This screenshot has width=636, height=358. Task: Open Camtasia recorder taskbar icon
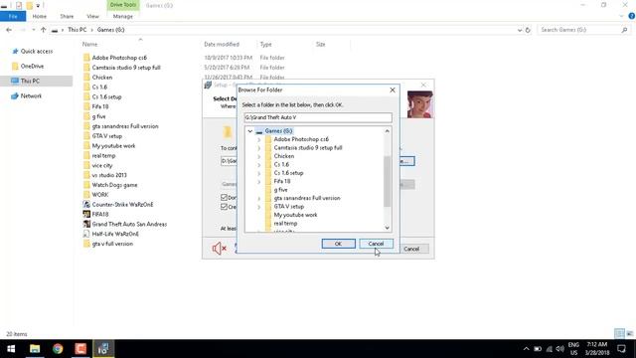pos(80,349)
